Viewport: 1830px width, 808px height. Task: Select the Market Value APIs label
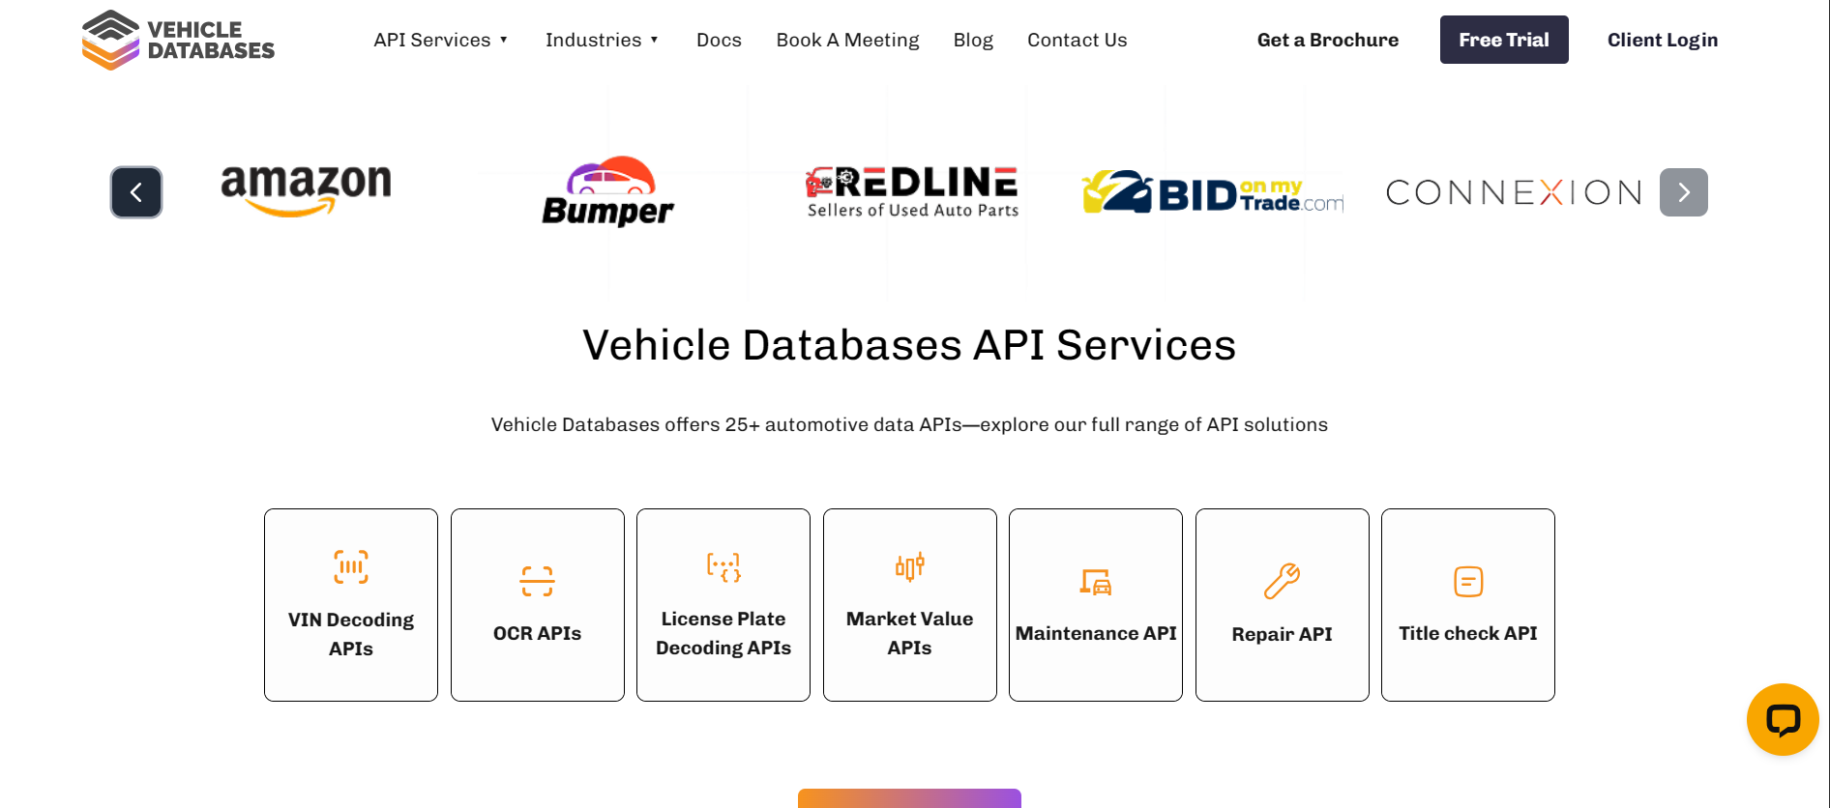[x=910, y=633]
